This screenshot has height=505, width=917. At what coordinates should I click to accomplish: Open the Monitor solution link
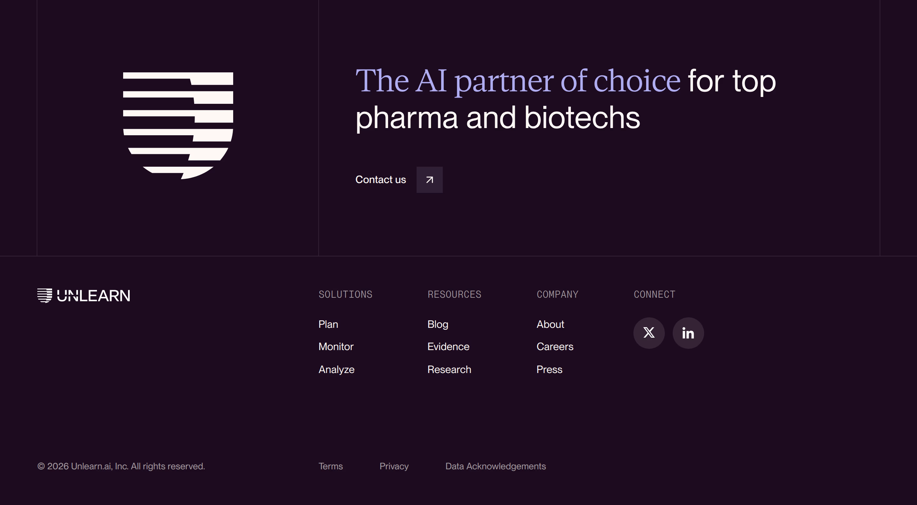[x=336, y=346]
